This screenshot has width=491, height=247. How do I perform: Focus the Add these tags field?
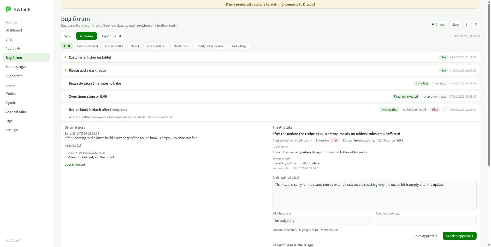click(x=323, y=221)
